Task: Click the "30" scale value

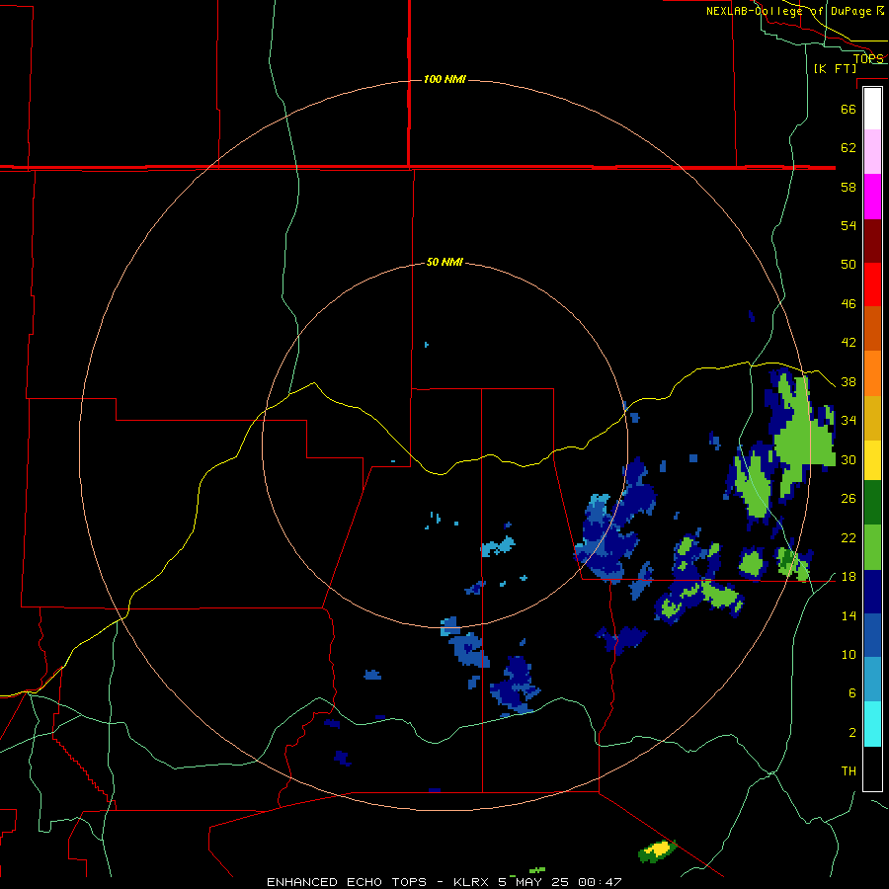Action: pyautogui.click(x=849, y=459)
